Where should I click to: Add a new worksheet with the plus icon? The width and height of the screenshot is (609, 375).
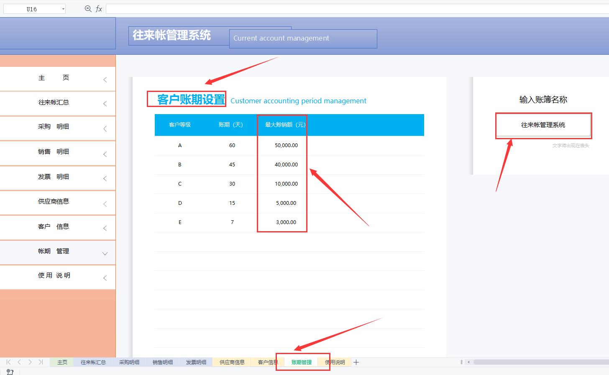tap(356, 362)
